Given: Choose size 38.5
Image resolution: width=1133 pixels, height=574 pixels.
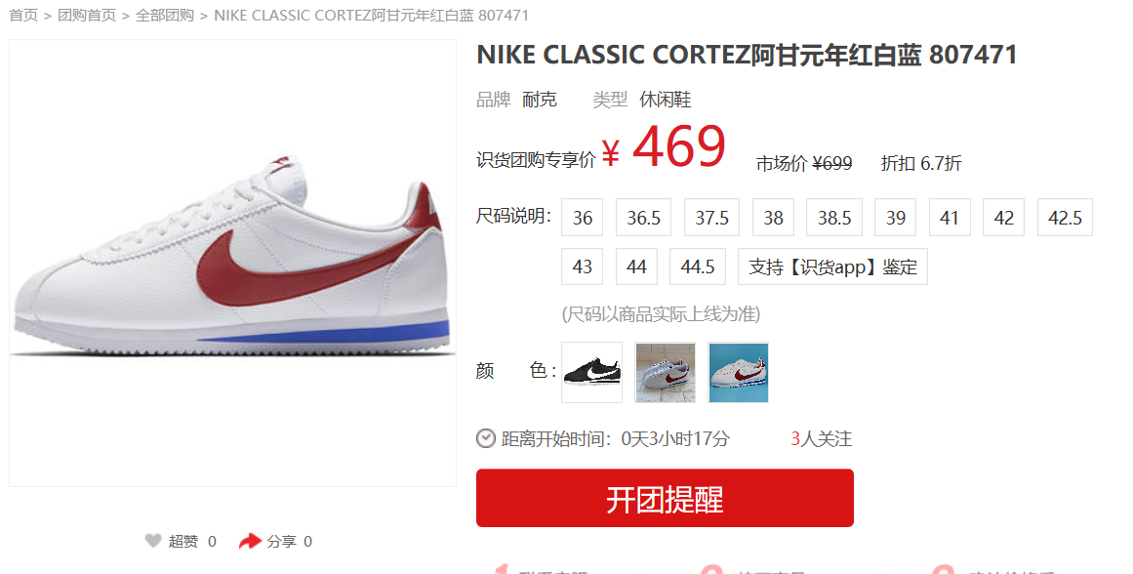Looking at the screenshot, I should pos(834,218).
